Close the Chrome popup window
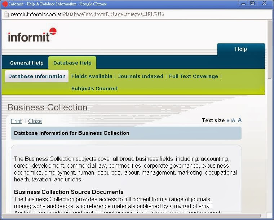The image size is (274, 220). 264,4
